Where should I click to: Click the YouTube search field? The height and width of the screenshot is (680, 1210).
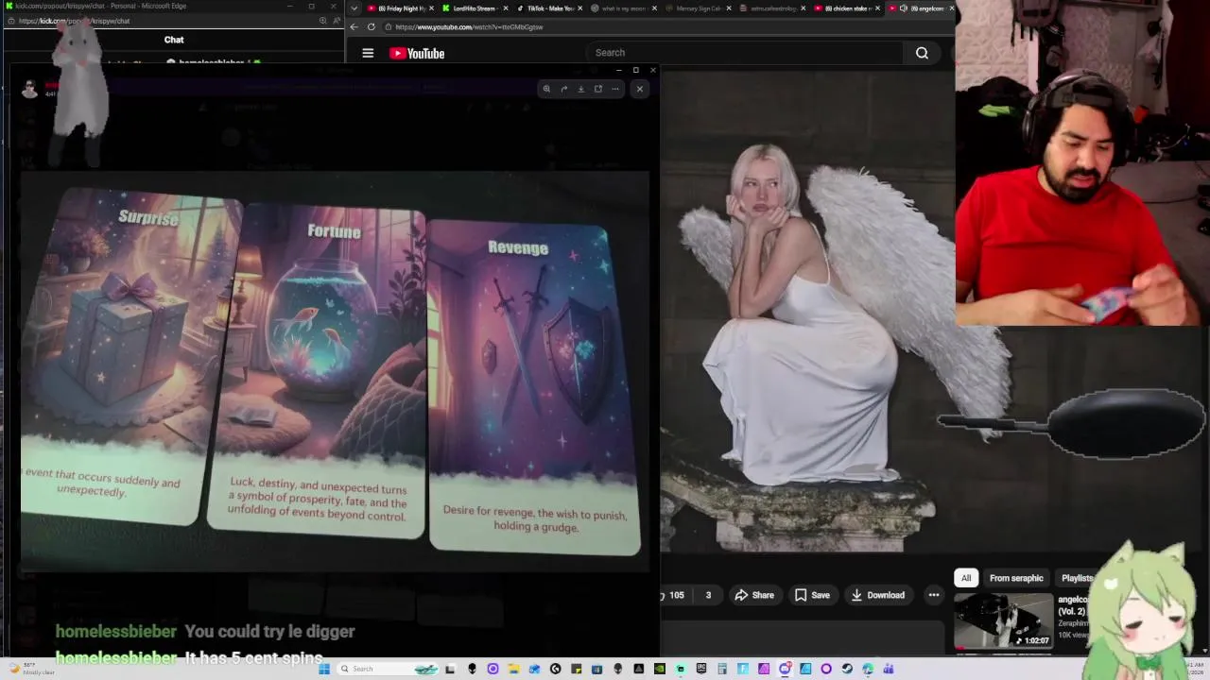747,53
